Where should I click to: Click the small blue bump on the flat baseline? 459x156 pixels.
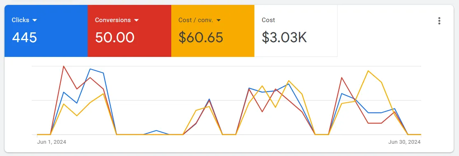click(156, 131)
